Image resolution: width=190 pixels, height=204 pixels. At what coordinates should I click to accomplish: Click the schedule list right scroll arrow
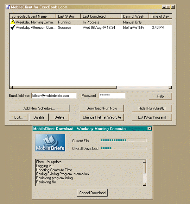[170, 87]
